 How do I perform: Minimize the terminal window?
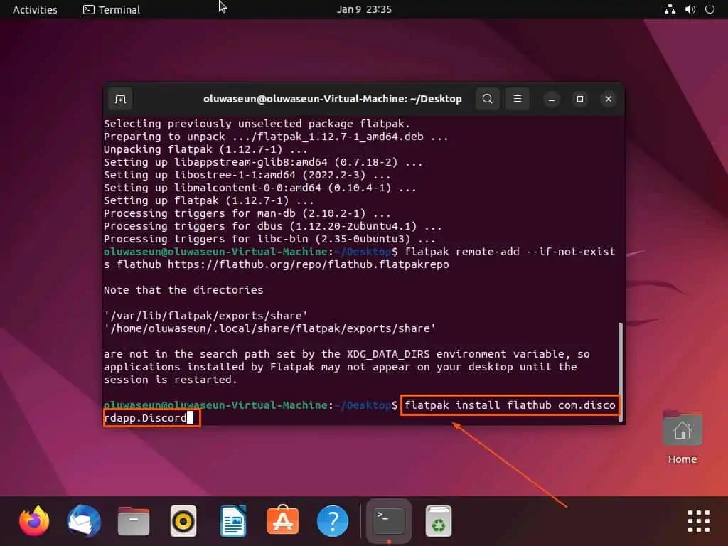tap(552, 99)
